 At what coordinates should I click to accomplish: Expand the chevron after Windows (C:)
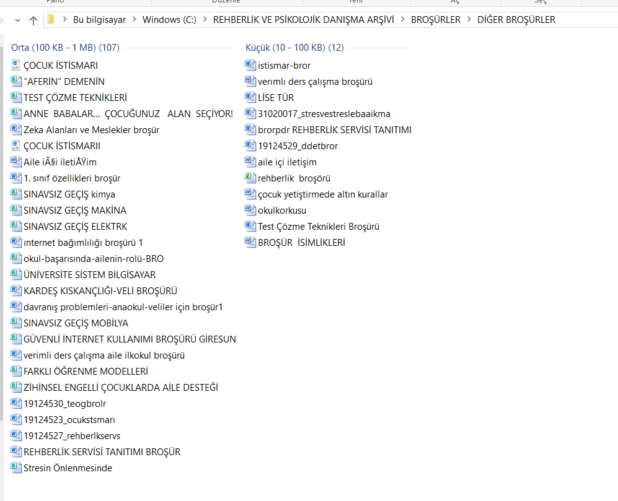(205, 19)
